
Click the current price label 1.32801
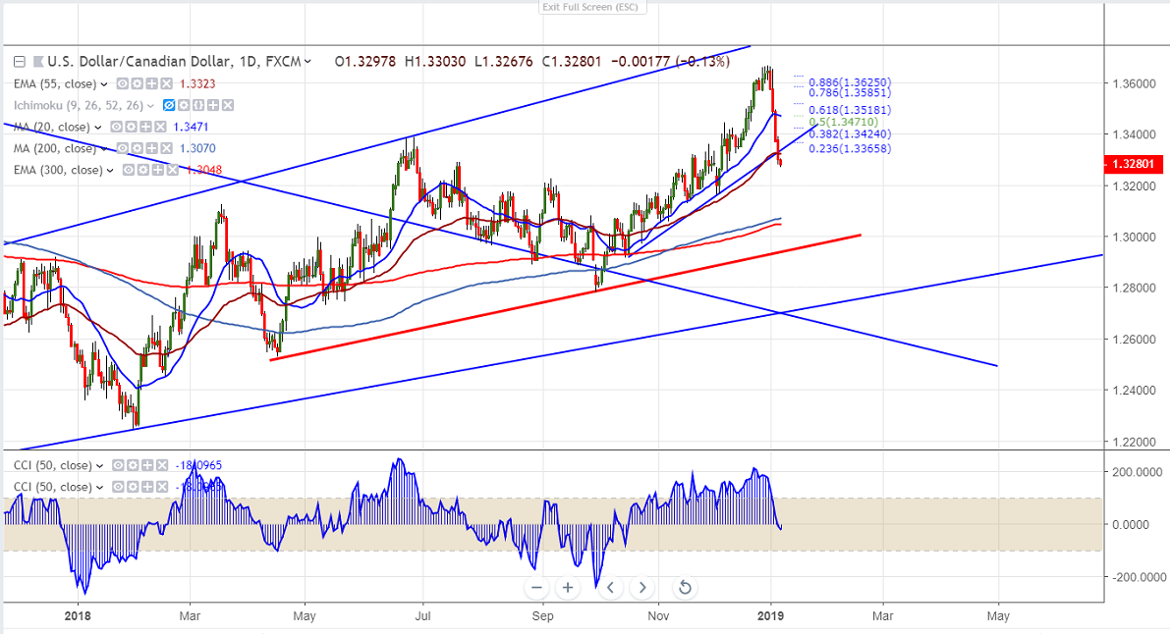point(1133,164)
